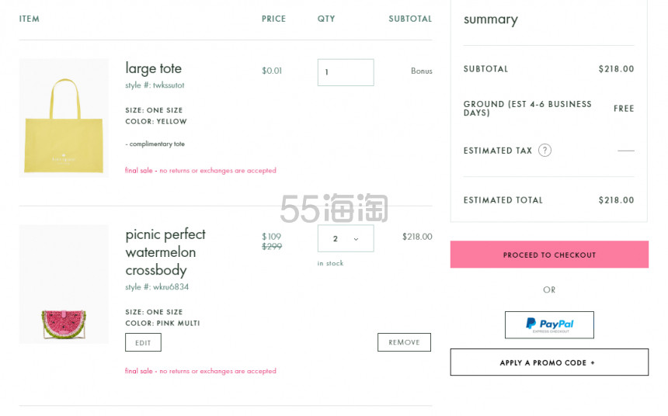Select the ESTIMATED TOTAL $218.00 amount
This screenshot has height=416, width=668.
pyautogui.click(x=616, y=200)
